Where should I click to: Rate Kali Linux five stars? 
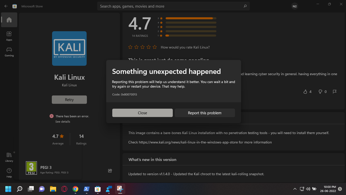coord(155,47)
